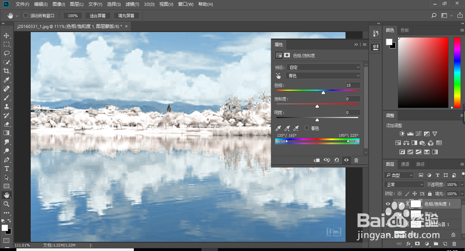Viewport: 465px width, 251px height.
Task: Click the subtract-from-sample eyedropper in Properties
Action: coord(296,128)
